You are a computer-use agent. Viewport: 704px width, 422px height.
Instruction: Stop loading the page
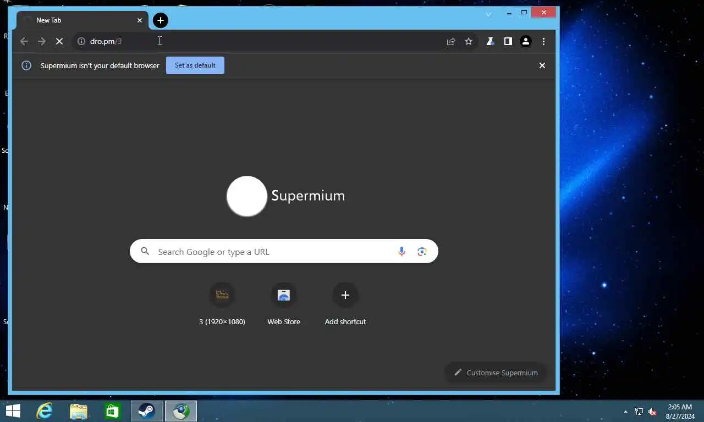click(x=59, y=41)
